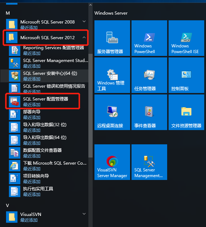
Task: Click the SQL Server 安装中心(64 位) icon
Action: (15, 76)
